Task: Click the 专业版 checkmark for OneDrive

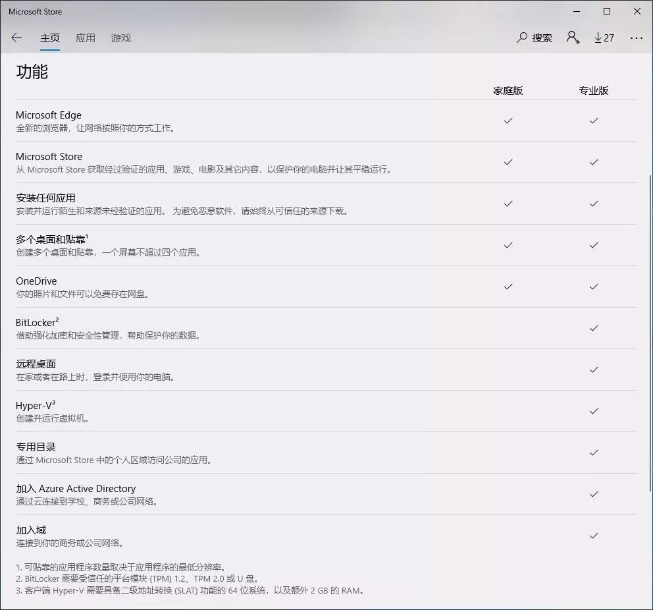Action: tap(594, 287)
